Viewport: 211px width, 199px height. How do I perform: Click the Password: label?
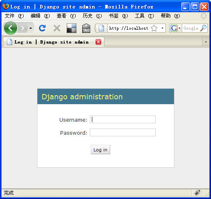tap(74, 133)
